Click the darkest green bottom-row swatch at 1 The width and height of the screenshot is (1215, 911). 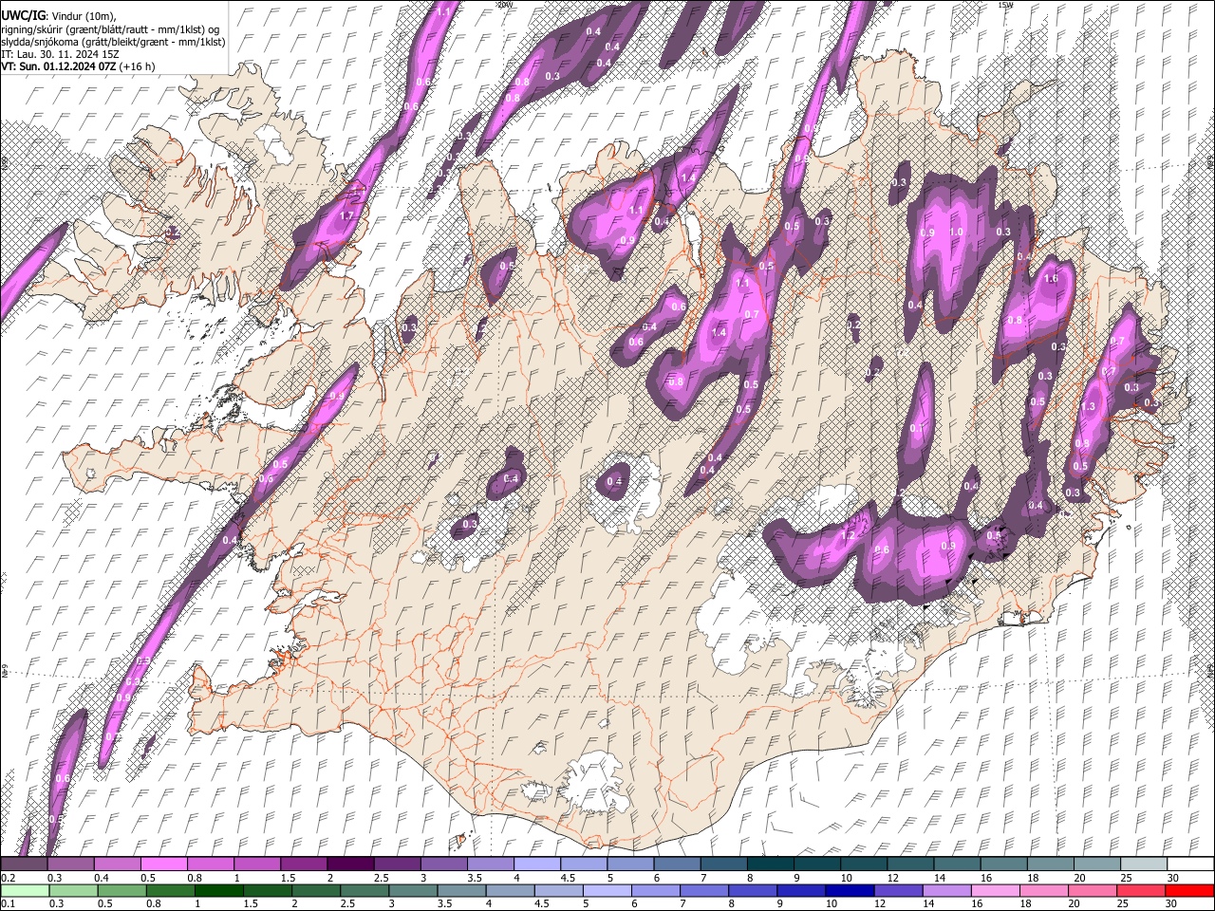pos(219,891)
